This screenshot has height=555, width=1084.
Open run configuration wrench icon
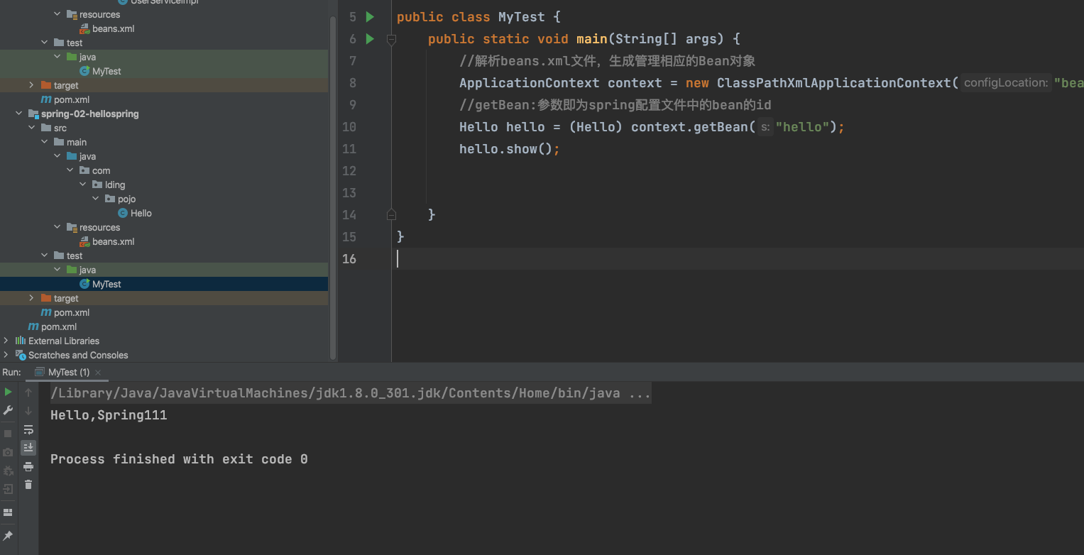pos(8,410)
